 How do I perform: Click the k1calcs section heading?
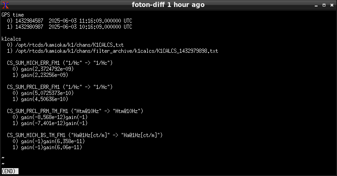point(12,39)
